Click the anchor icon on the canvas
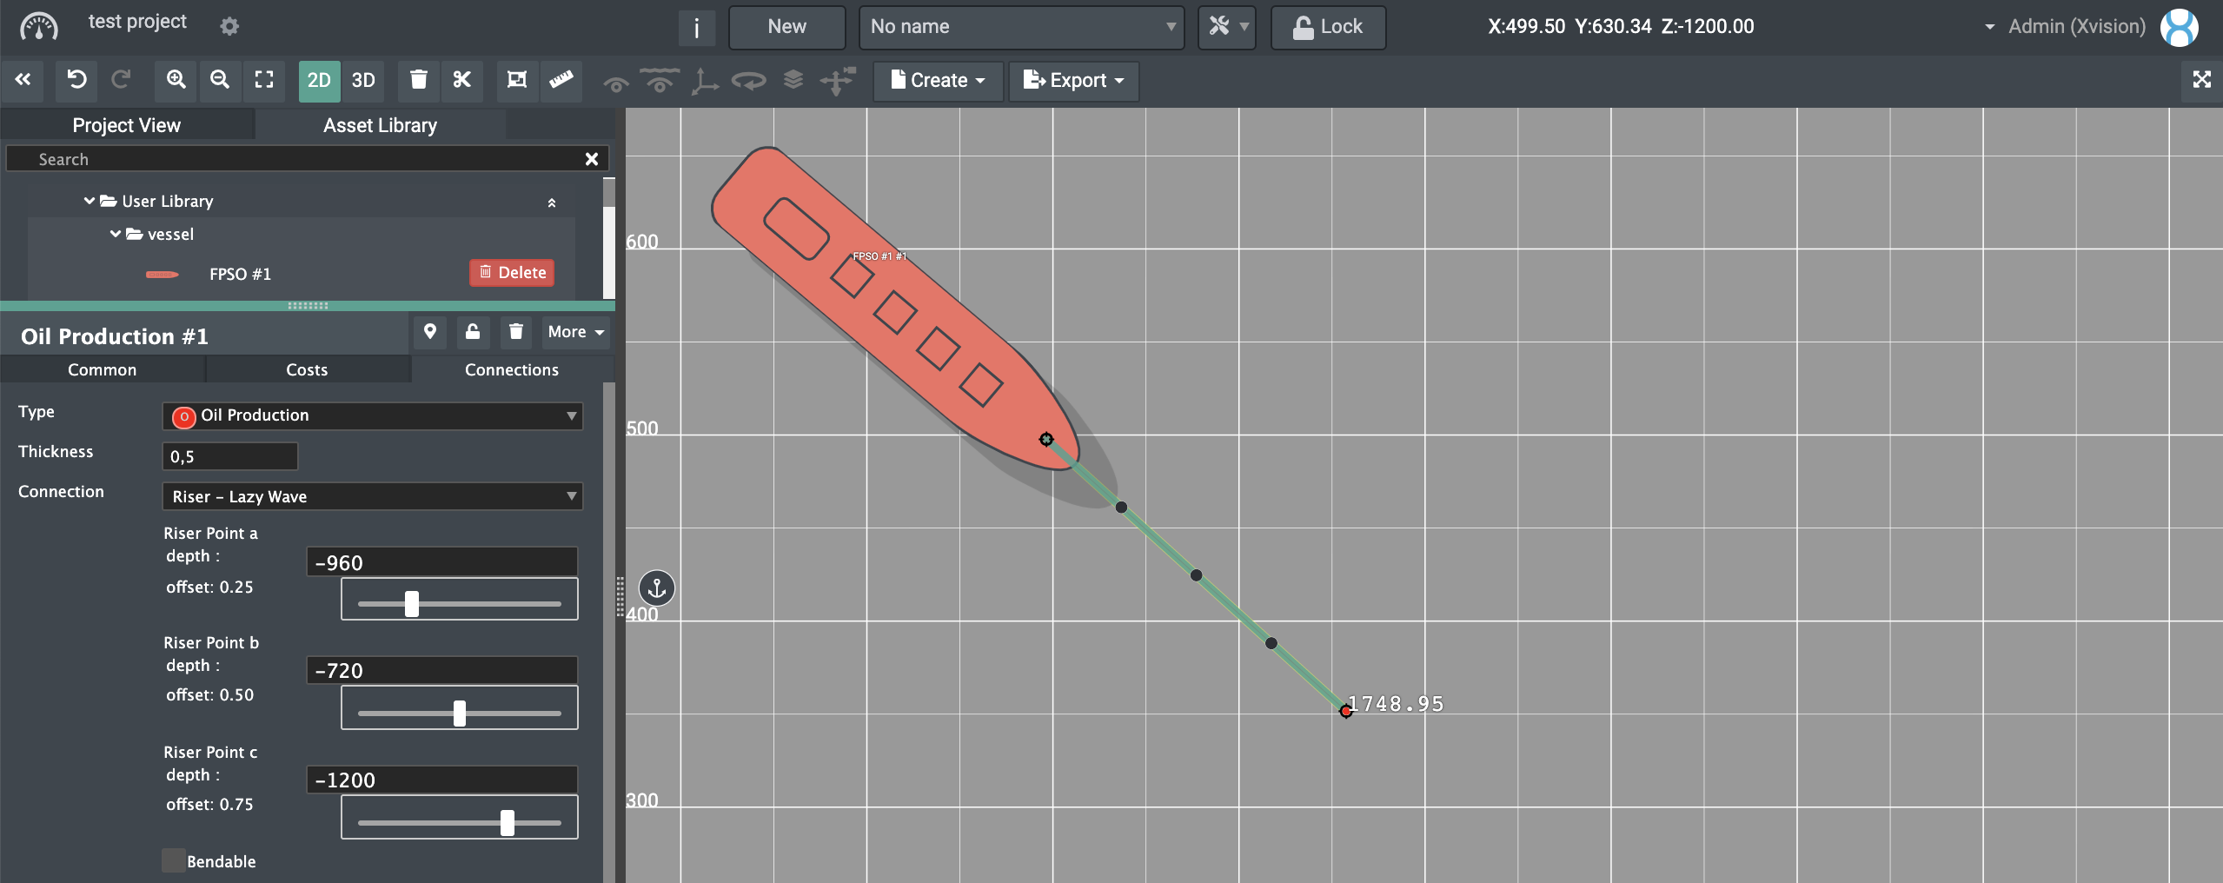2223x883 pixels. pos(656,588)
